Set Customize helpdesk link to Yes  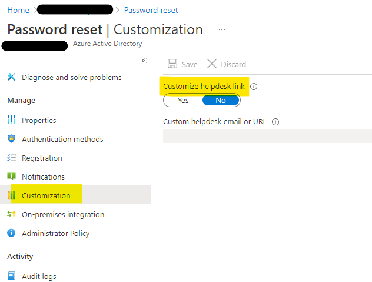click(183, 101)
